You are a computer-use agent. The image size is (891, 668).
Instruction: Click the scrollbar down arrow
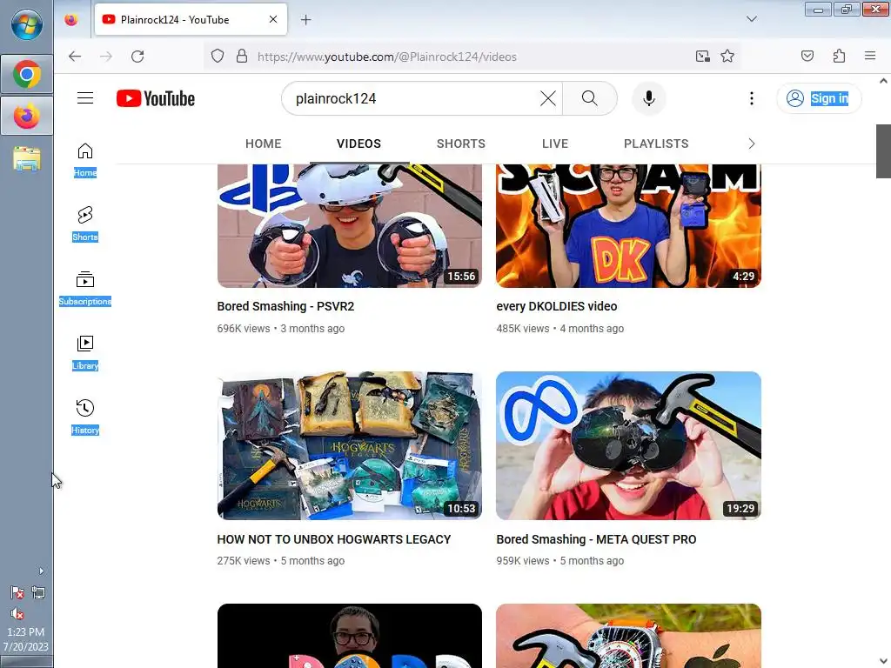(x=883, y=661)
